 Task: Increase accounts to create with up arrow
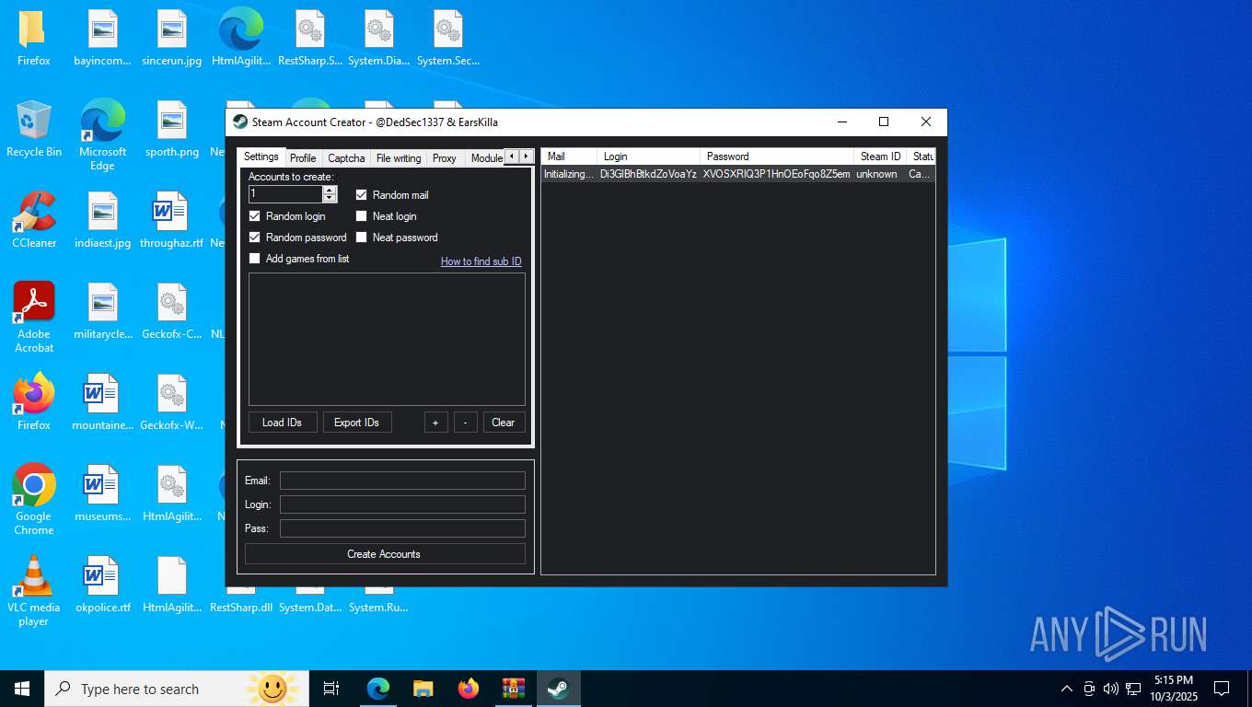330,191
